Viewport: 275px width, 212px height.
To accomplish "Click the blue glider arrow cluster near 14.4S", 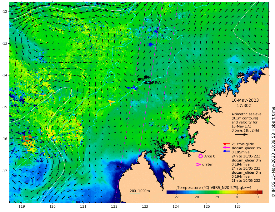I will (133, 88).
